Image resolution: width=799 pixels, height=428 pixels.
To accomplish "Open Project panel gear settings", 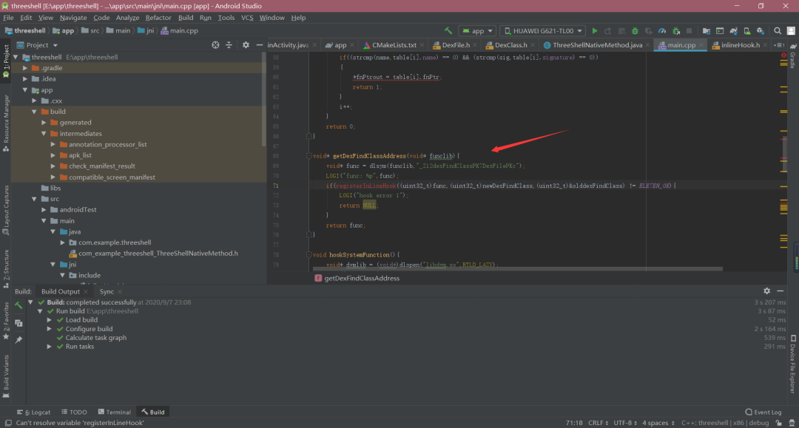I will click(x=246, y=45).
